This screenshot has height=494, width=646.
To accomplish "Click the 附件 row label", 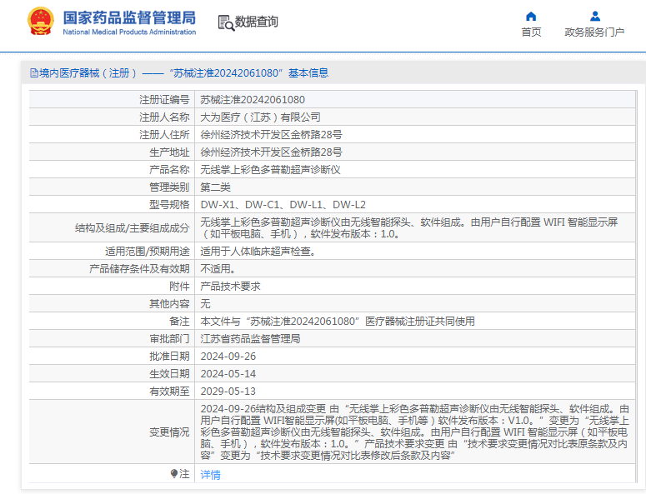I will [179, 286].
